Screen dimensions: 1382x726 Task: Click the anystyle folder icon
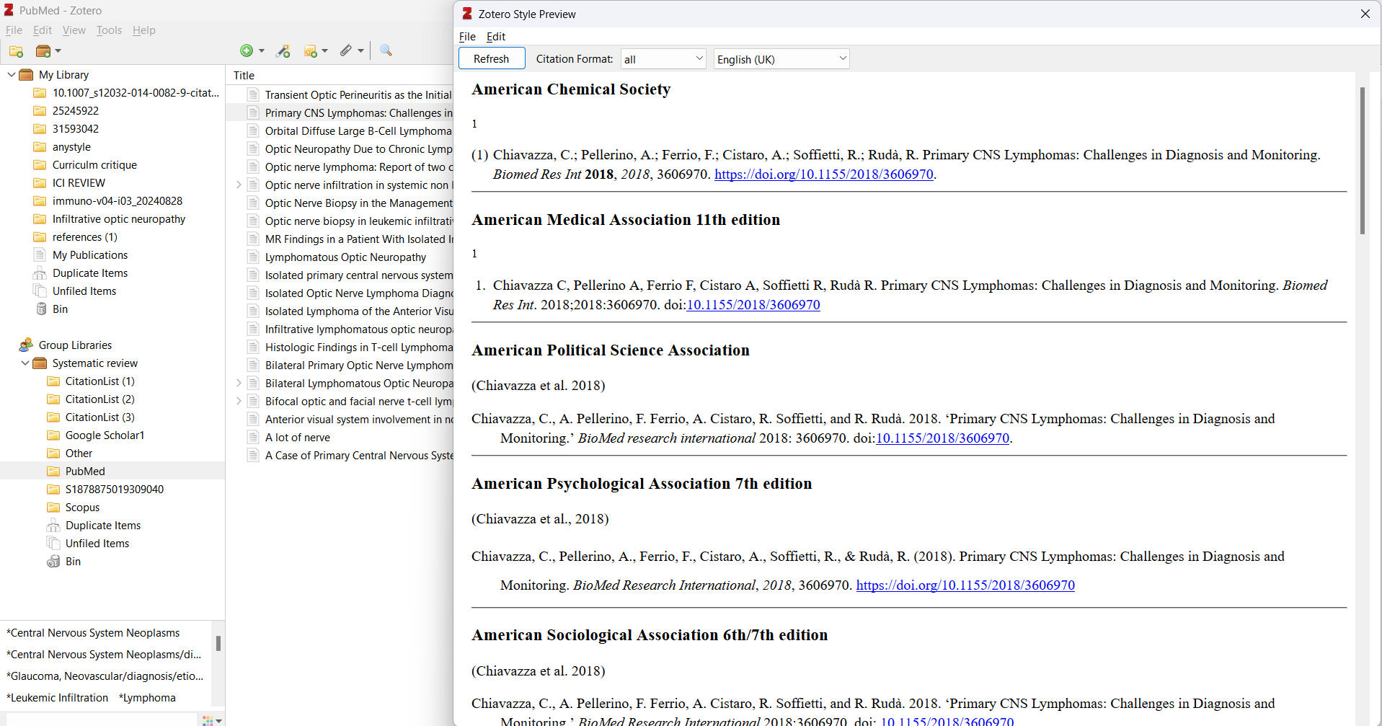(x=40, y=146)
